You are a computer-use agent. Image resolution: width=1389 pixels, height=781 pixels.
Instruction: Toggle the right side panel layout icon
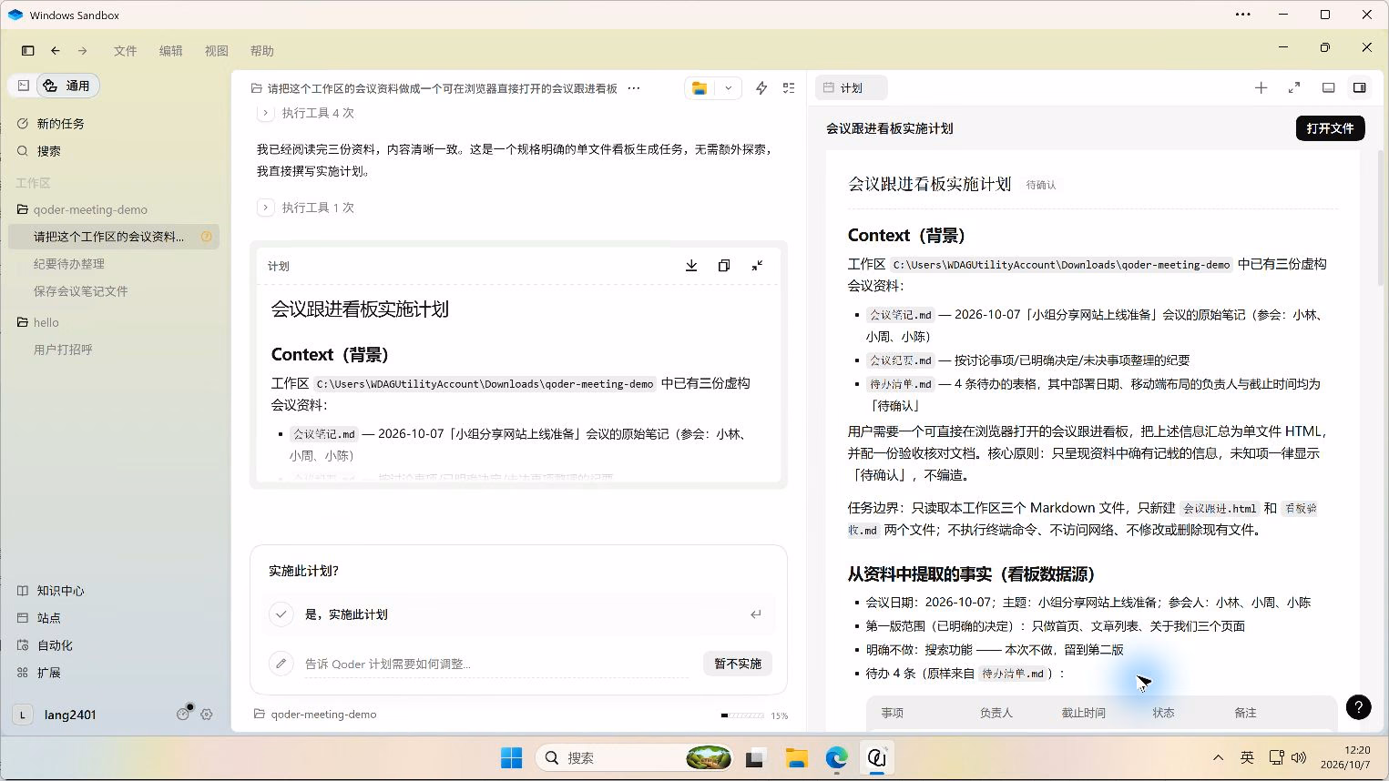pos(1359,88)
